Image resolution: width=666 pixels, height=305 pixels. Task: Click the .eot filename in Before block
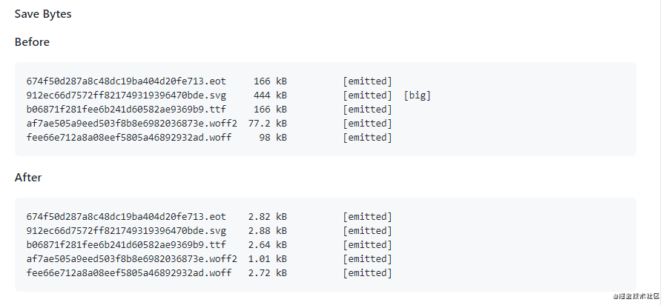point(126,81)
